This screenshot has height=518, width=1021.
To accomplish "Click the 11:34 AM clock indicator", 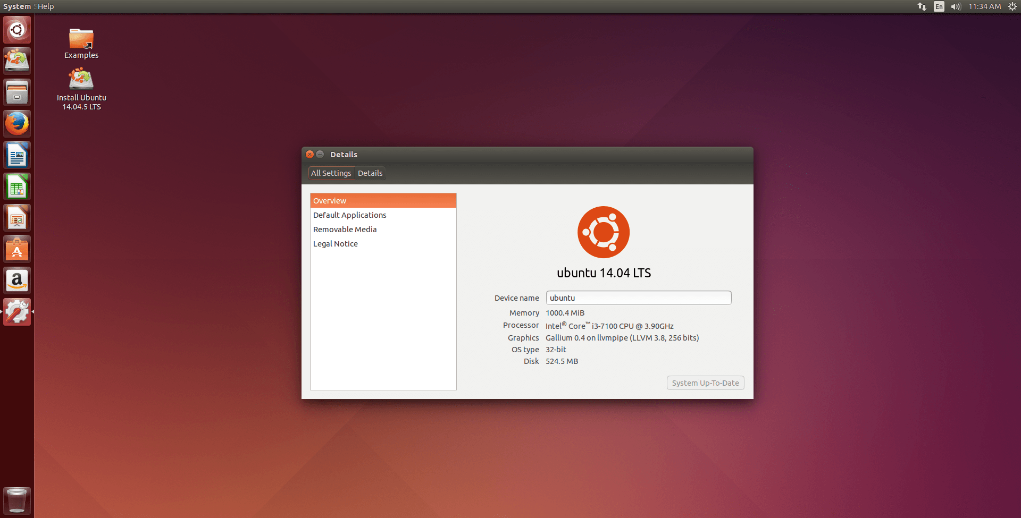I will [985, 6].
